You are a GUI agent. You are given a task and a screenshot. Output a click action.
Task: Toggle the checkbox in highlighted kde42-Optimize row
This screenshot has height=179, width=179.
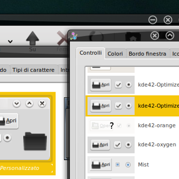(118, 106)
